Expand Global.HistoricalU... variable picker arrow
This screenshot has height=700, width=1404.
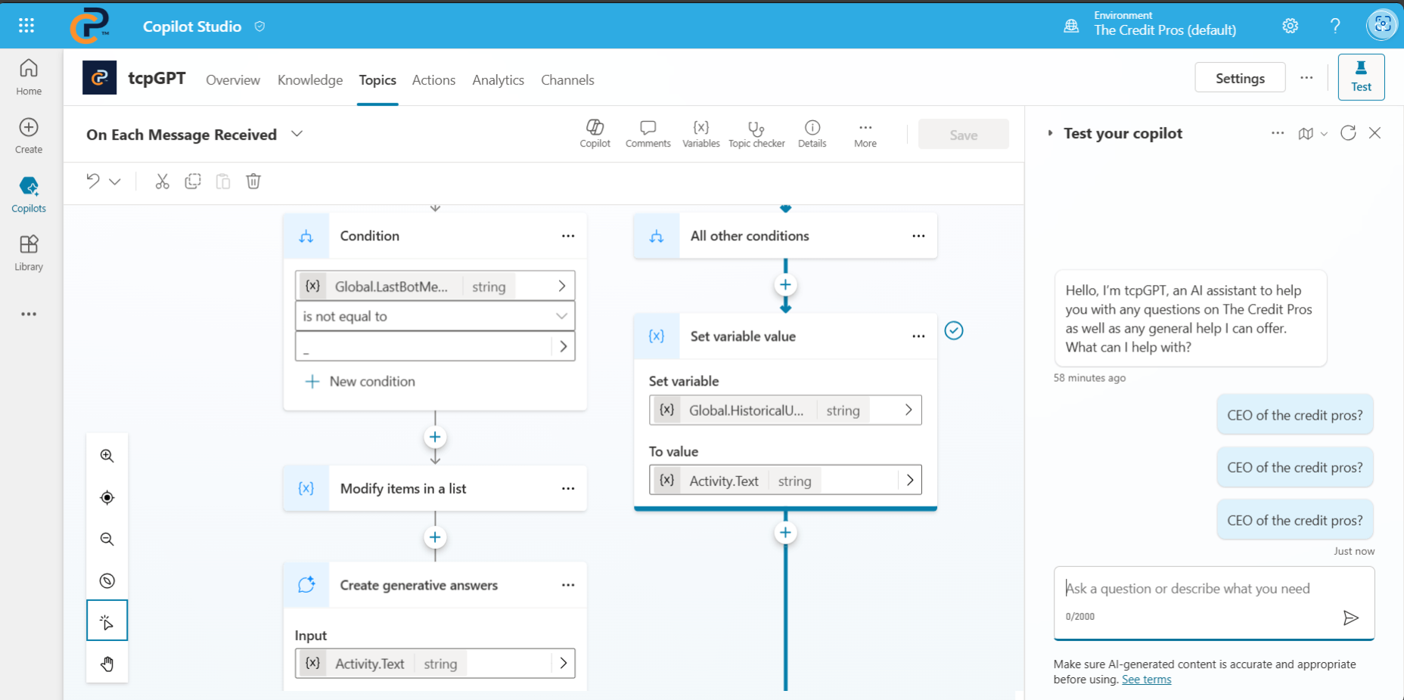tap(909, 410)
